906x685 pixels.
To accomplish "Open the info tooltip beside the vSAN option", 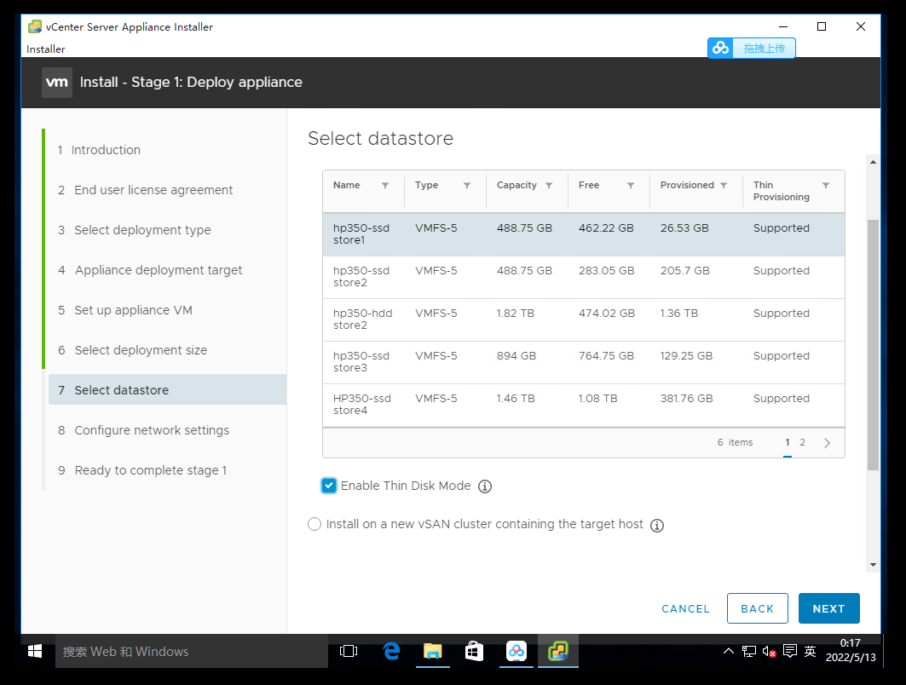I will click(x=657, y=525).
